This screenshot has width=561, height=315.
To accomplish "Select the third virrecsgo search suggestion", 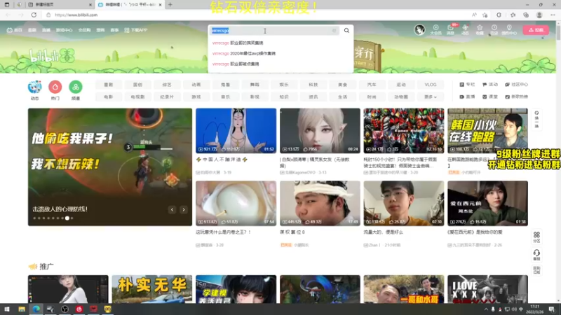I will [236, 64].
